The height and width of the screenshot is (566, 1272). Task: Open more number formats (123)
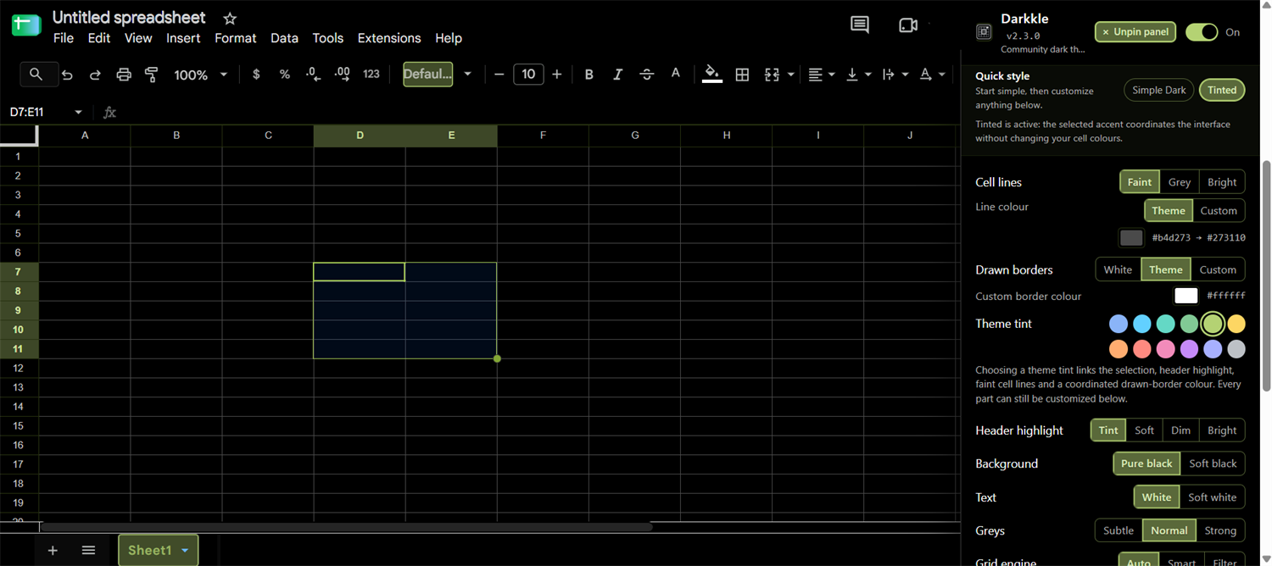point(371,75)
